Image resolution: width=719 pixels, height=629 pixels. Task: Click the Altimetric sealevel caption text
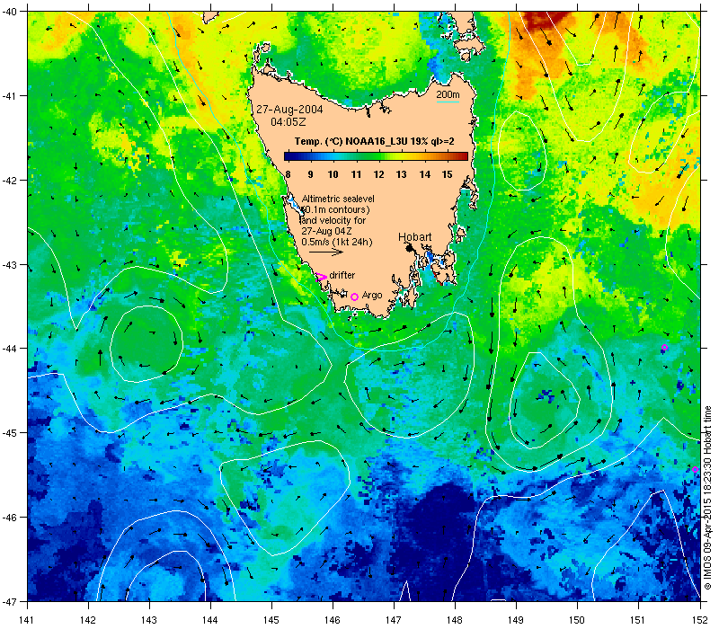pos(338,199)
